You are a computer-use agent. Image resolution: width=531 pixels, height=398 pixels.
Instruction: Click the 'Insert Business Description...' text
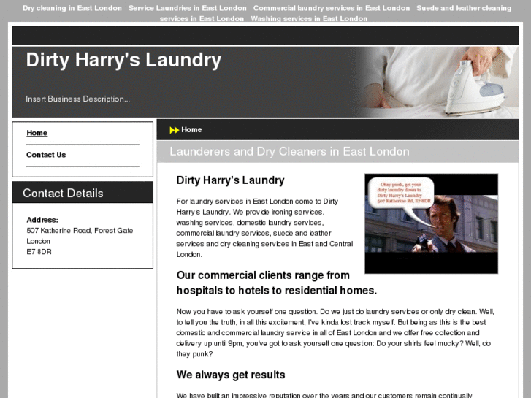[x=78, y=99]
